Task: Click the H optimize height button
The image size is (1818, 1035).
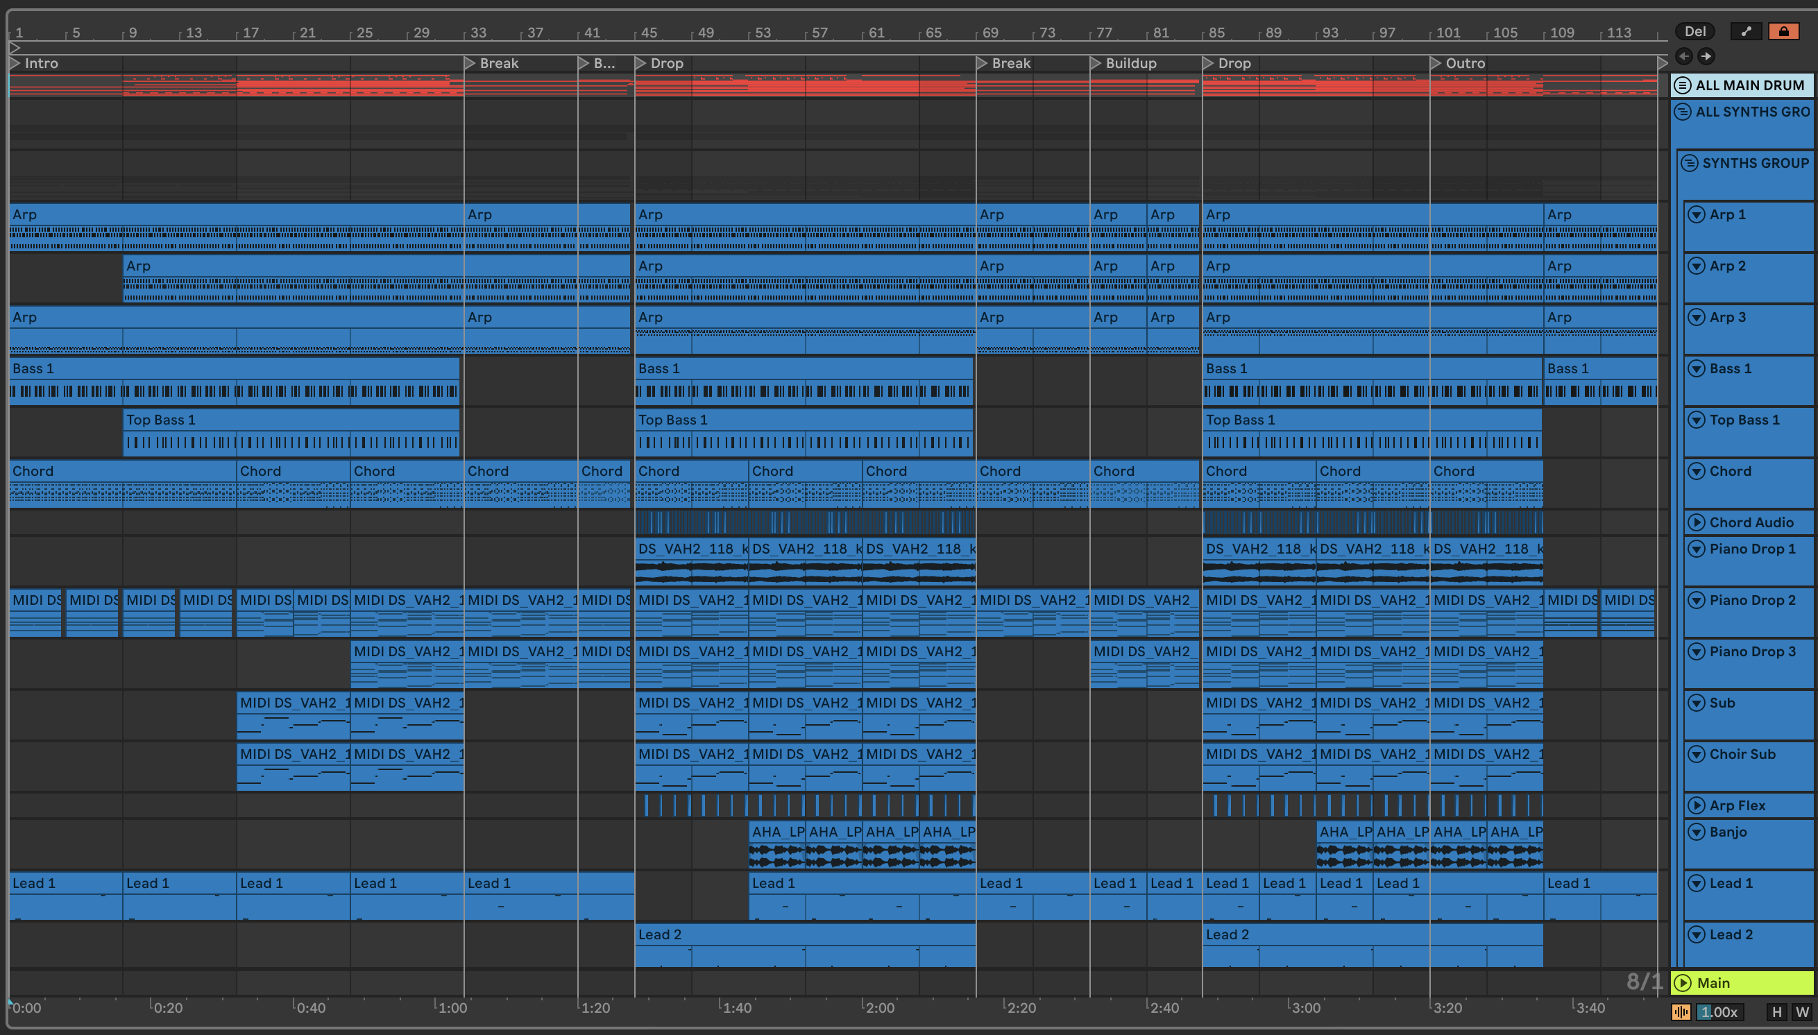Action: pyautogui.click(x=1777, y=1012)
